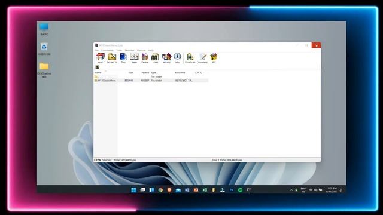Viewport: 383px width, 215px height.
Task: Select the This PC desktop icon
Action: pyautogui.click(x=44, y=29)
